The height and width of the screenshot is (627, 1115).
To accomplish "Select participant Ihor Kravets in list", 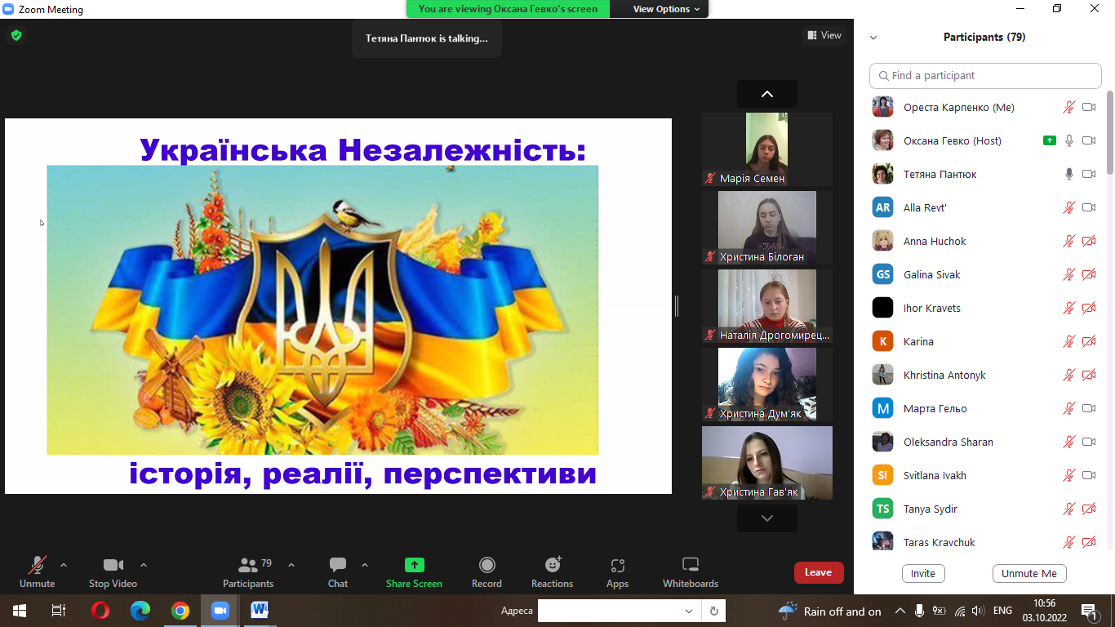I will point(985,308).
